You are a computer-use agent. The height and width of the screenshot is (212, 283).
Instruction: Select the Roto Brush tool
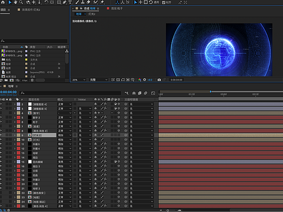point(96,2)
